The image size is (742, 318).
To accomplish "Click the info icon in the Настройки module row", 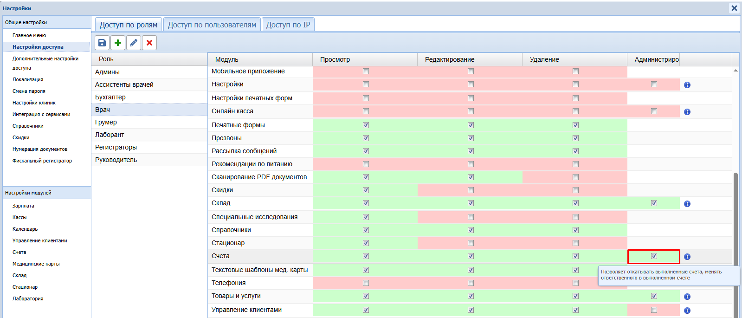I will click(687, 85).
